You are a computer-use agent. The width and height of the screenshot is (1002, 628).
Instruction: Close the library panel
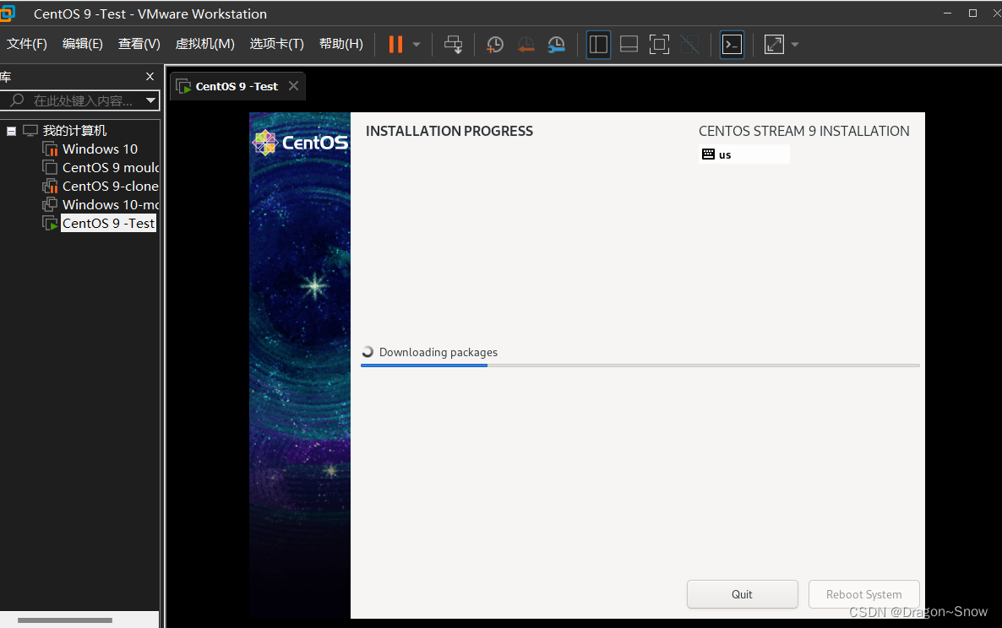(x=150, y=77)
